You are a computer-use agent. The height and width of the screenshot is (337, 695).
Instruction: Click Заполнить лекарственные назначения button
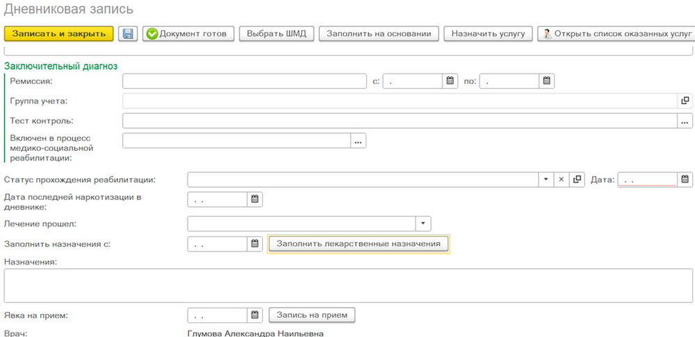pos(359,244)
